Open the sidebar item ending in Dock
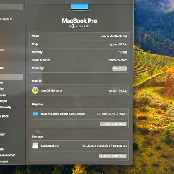The height and width of the screenshot is (174, 174). pyautogui.click(x=4, y=116)
